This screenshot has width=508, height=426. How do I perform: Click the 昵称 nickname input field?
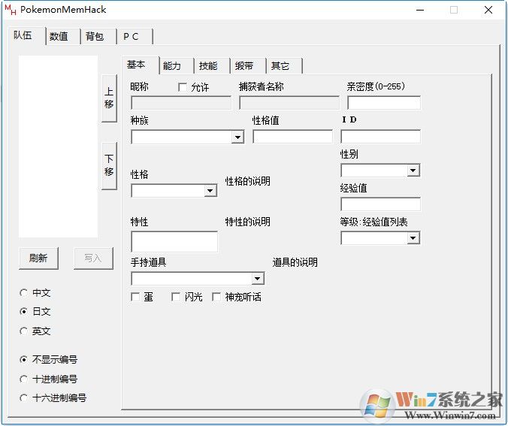[x=181, y=103]
